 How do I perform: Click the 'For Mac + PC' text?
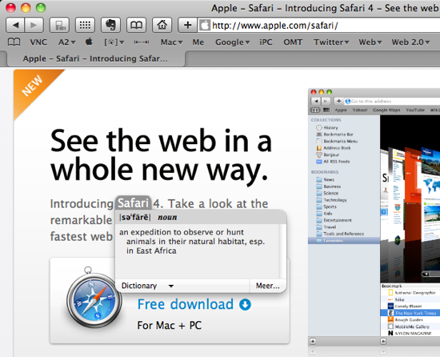(170, 326)
